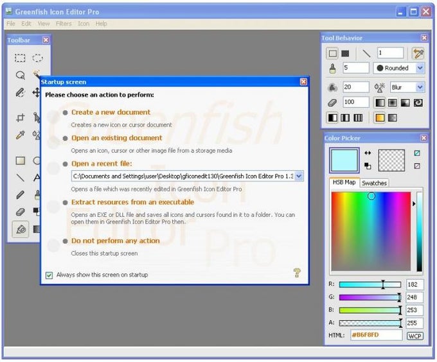Viewport: 437px width, 362px height.
Task: Select the rectangular selection tool
Action: pyautogui.click(x=20, y=58)
